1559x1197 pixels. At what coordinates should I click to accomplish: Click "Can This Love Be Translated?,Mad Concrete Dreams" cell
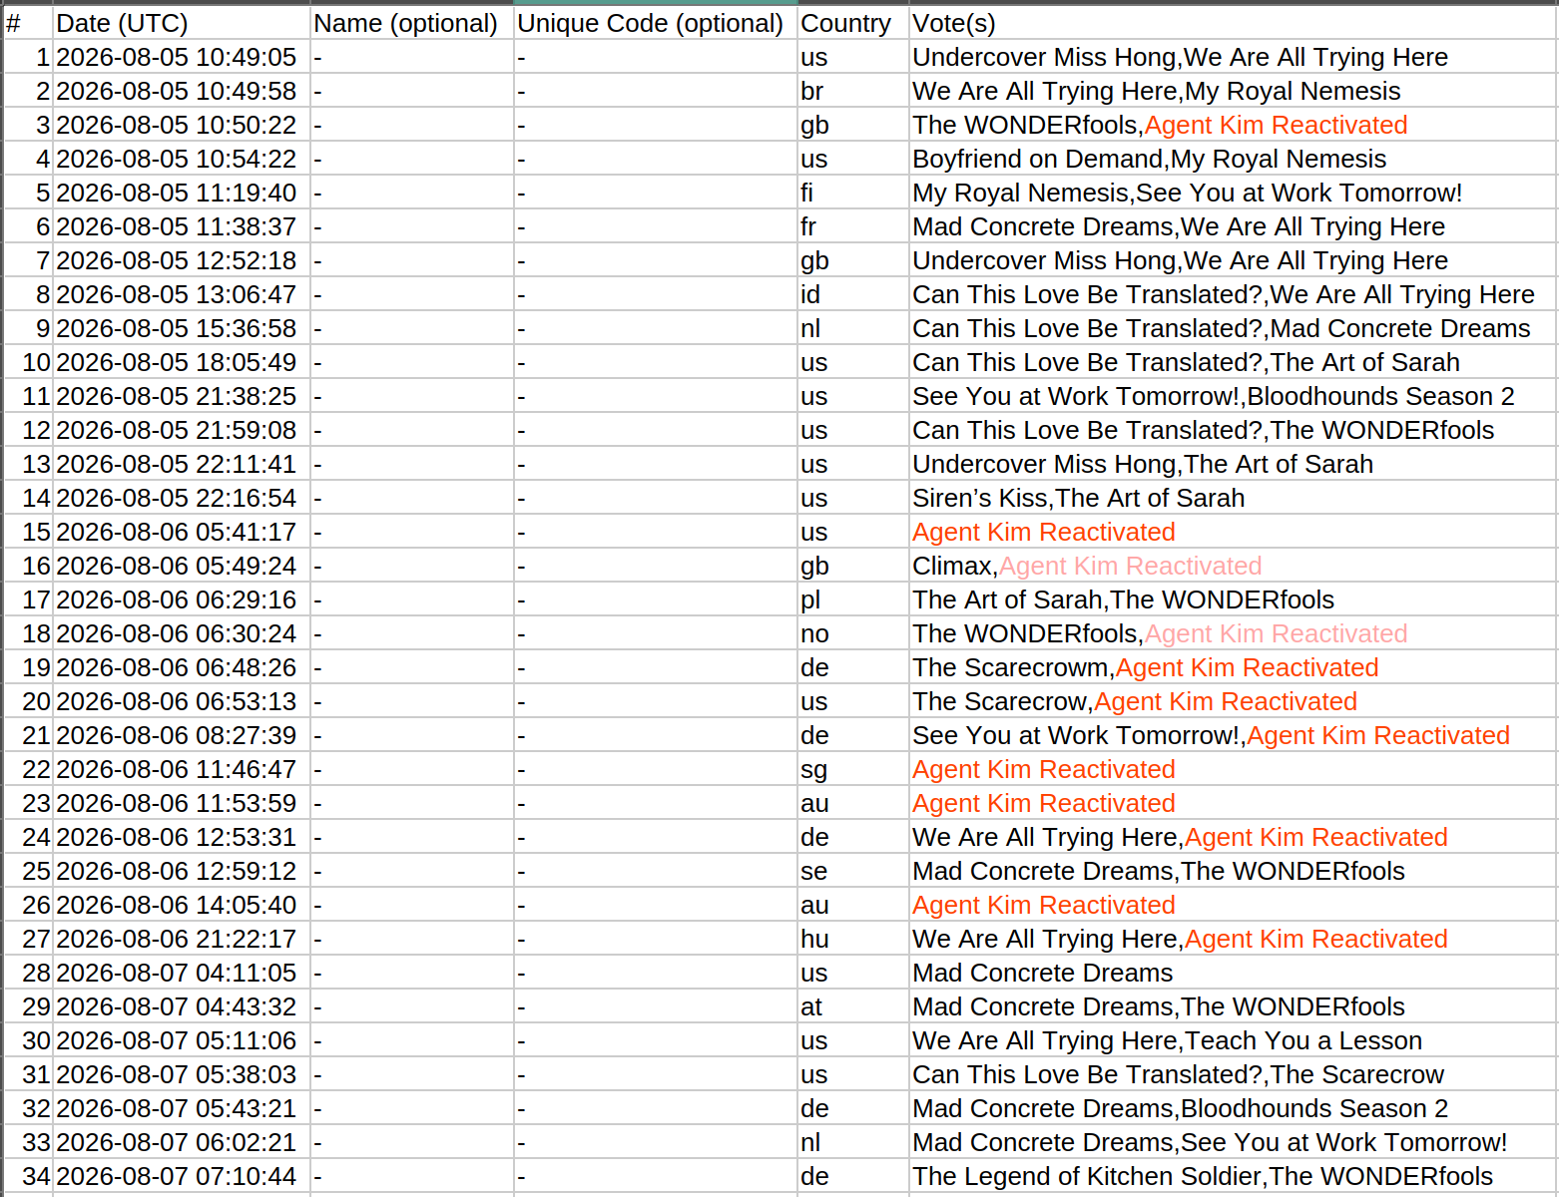[1233, 328]
